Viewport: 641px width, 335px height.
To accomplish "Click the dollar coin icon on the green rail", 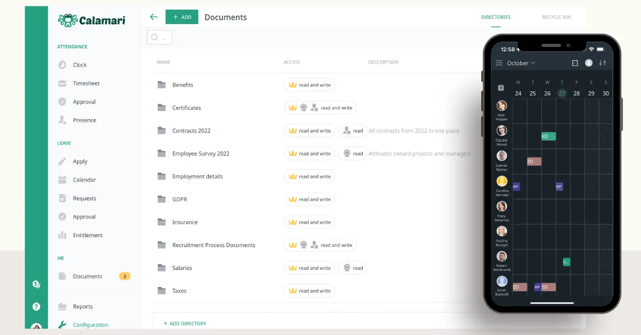I will point(36,284).
